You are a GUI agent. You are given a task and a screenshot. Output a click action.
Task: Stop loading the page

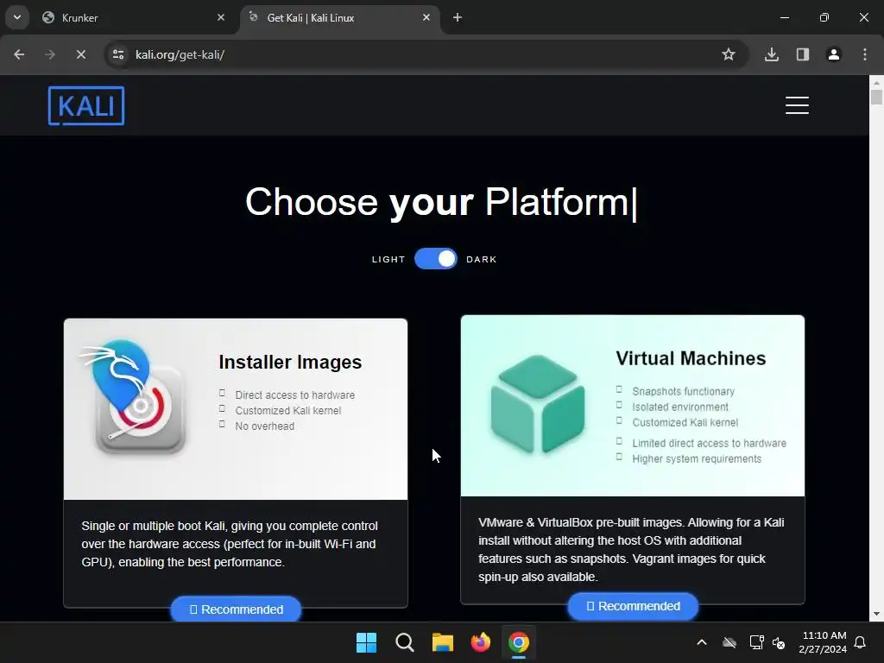pos(80,54)
